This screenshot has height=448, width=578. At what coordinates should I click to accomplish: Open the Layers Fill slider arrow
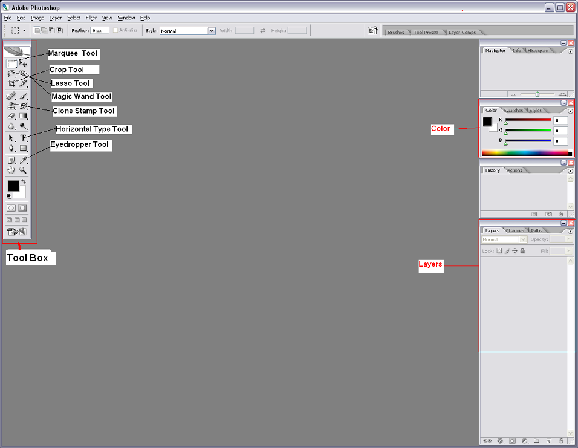click(x=568, y=251)
